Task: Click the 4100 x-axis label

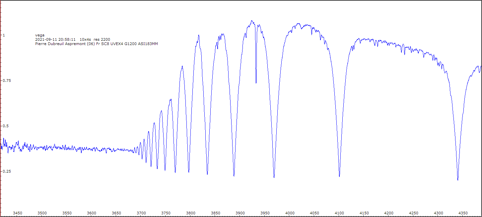Action: pos(339,213)
